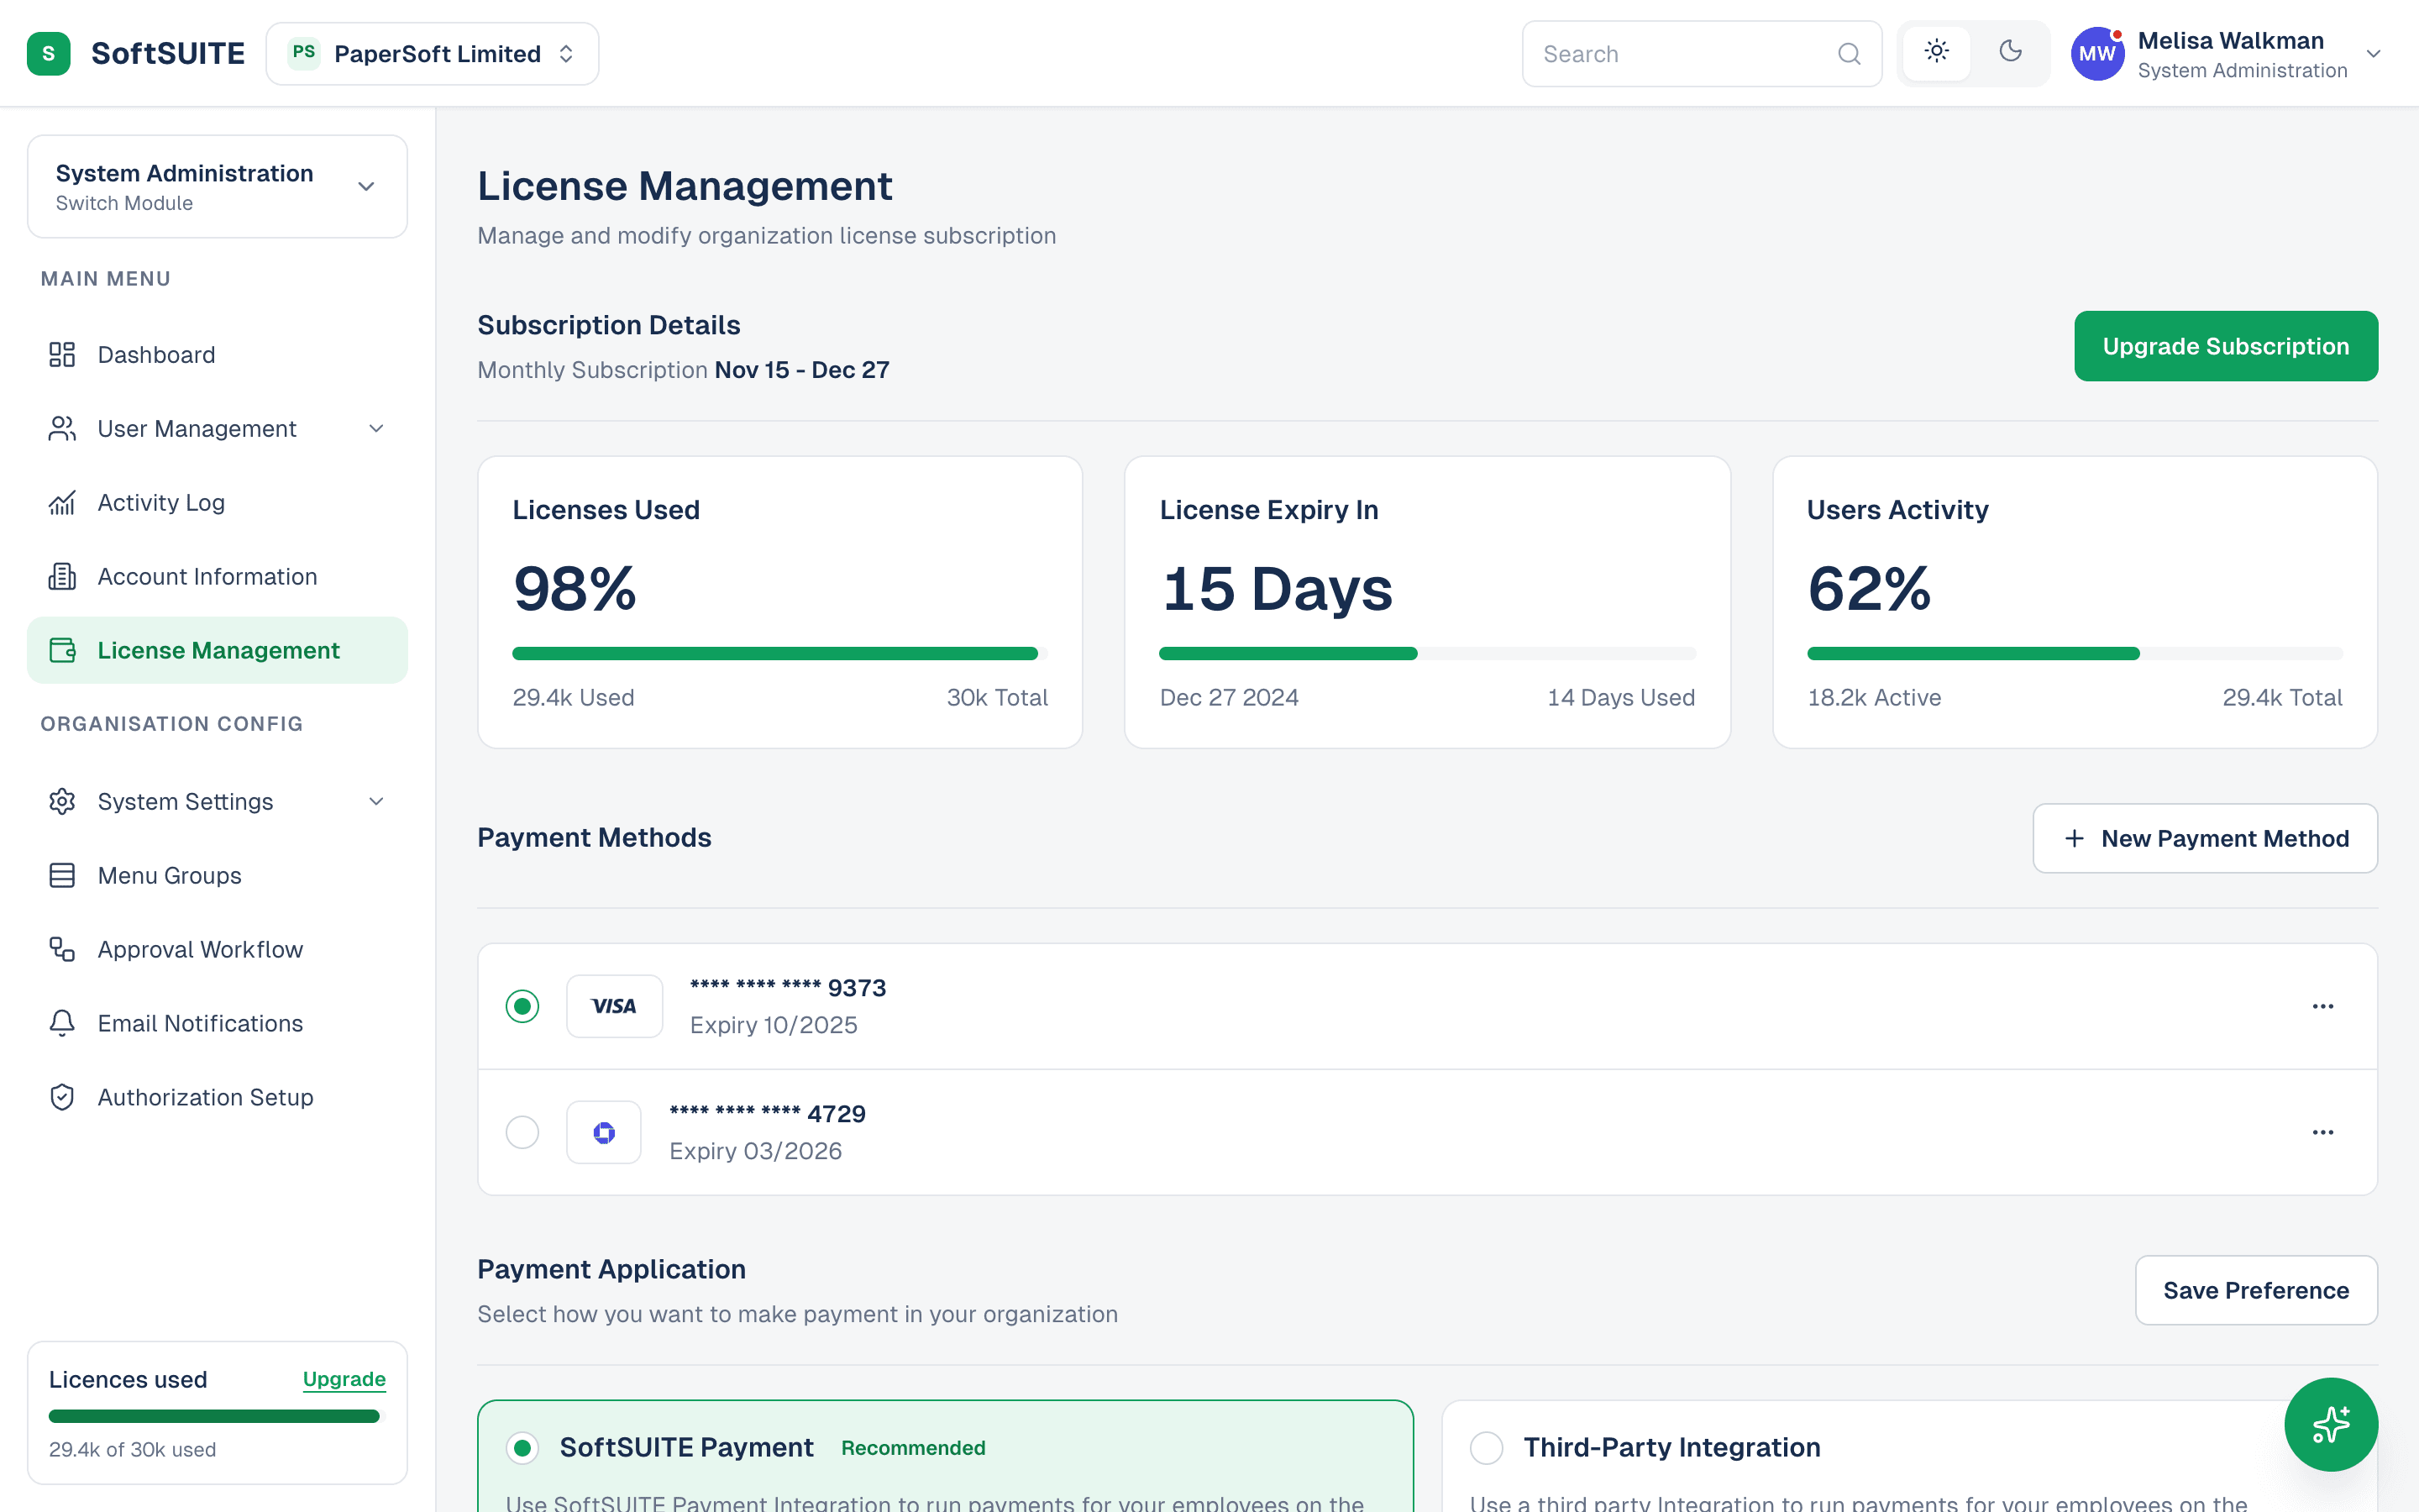The height and width of the screenshot is (1512, 2419).
Task: Click the sidebar Licences used progress bar
Action: (217, 1416)
